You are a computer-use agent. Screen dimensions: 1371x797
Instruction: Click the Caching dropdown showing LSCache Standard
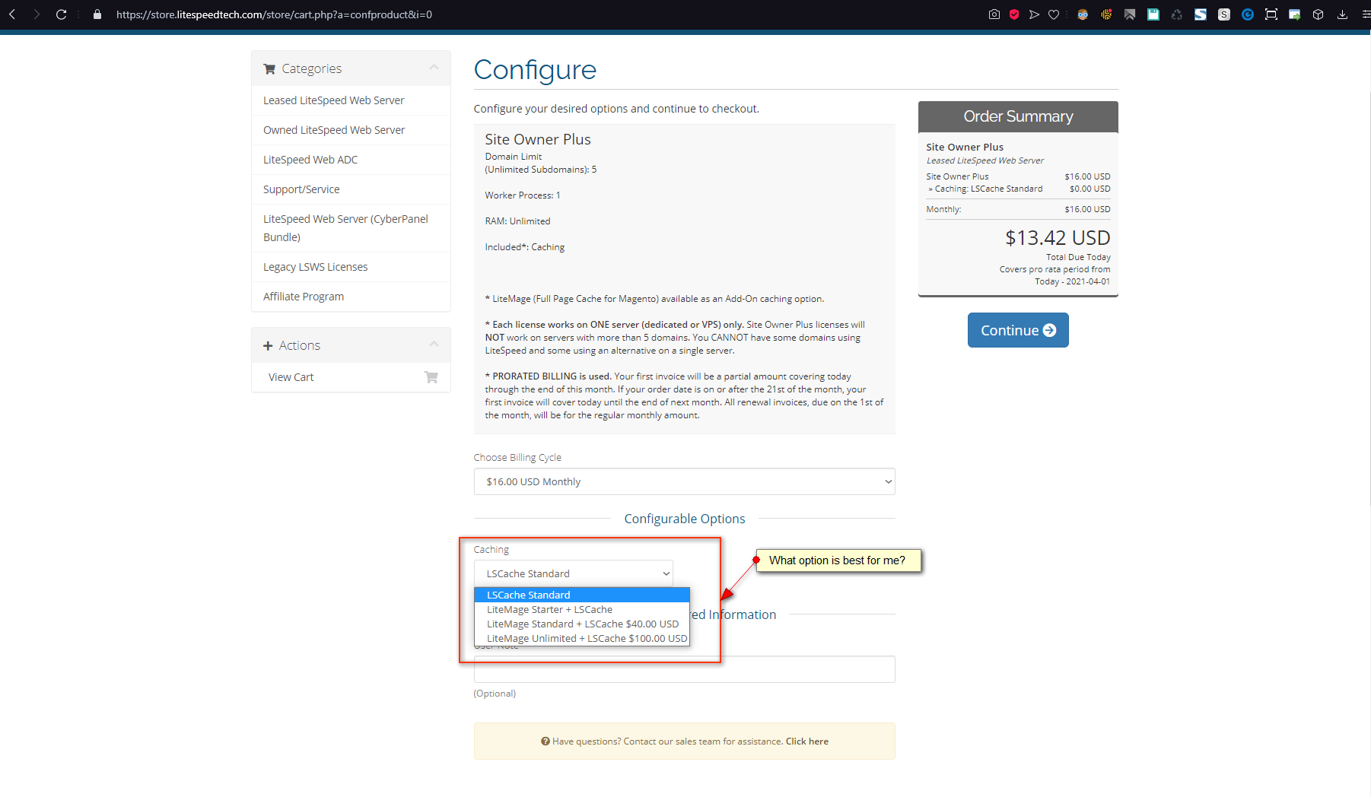tap(574, 573)
